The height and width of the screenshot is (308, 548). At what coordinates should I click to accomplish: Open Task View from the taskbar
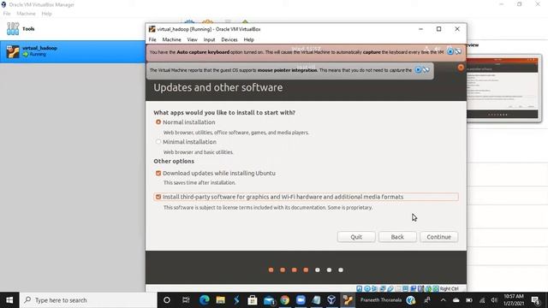(186, 300)
